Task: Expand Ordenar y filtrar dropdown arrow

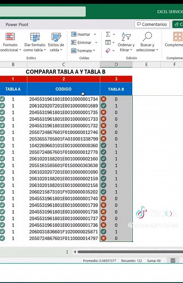Action: pyautogui.click(x=131, y=50)
